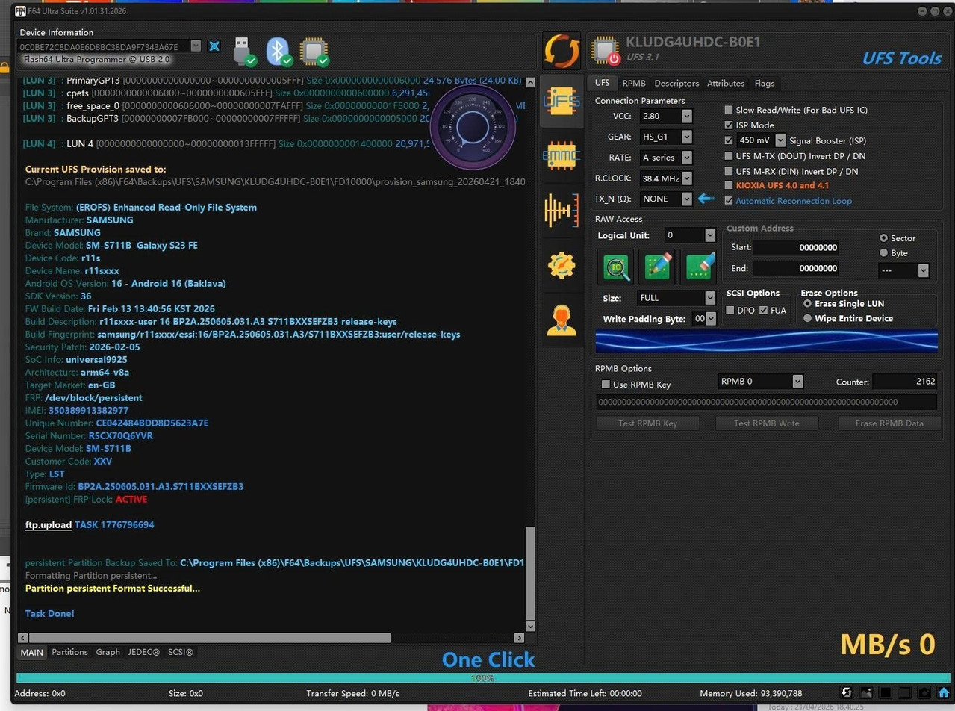The height and width of the screenshot is (711, 955).
Task: Click the blue home icon in status bar
Action: [944, 692]
